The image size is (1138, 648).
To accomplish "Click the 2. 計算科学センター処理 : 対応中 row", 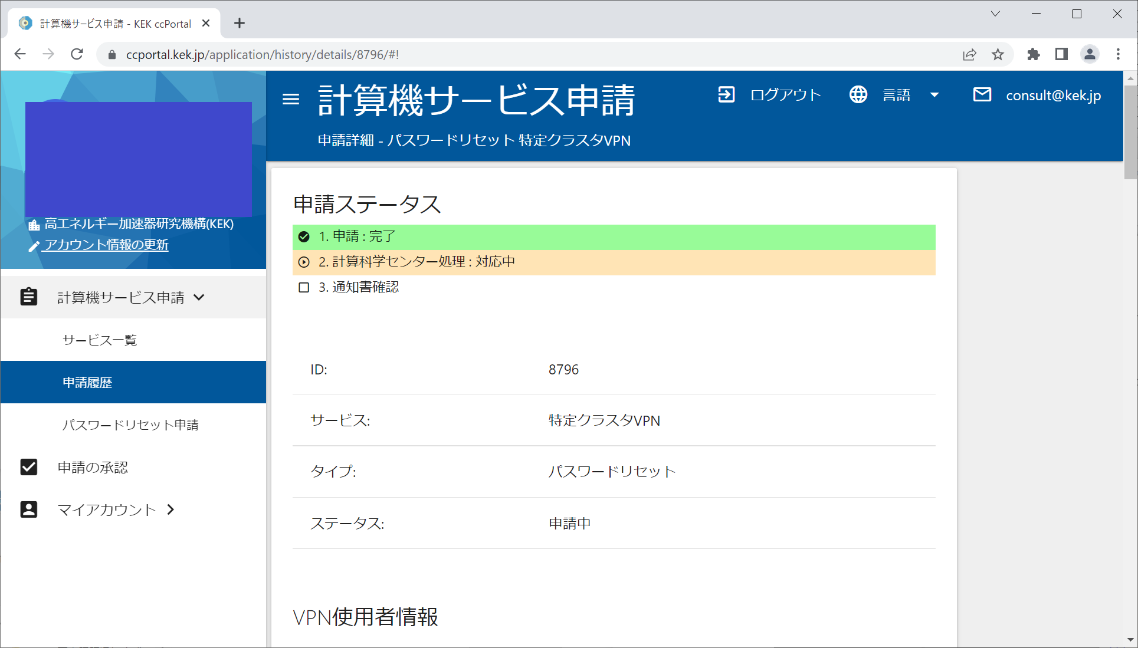I will coord(614,262).
